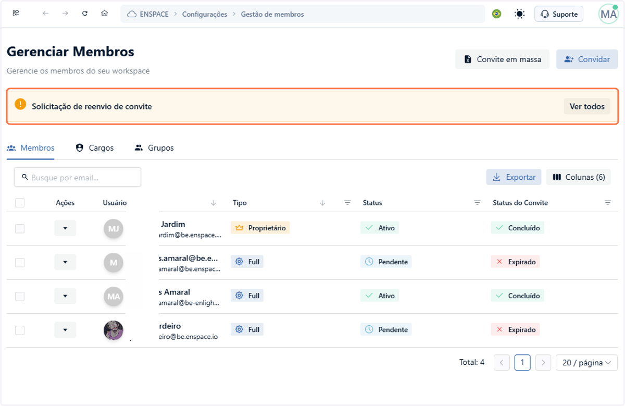Click the Convidar button
Viewport: 625px width, 406px height.
(x=587, y=59)
